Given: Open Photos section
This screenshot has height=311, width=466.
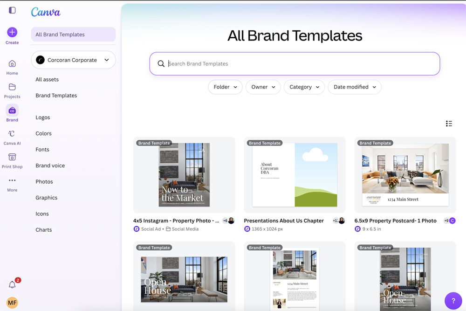Looking at the screenshot, I should pos(44,182).
